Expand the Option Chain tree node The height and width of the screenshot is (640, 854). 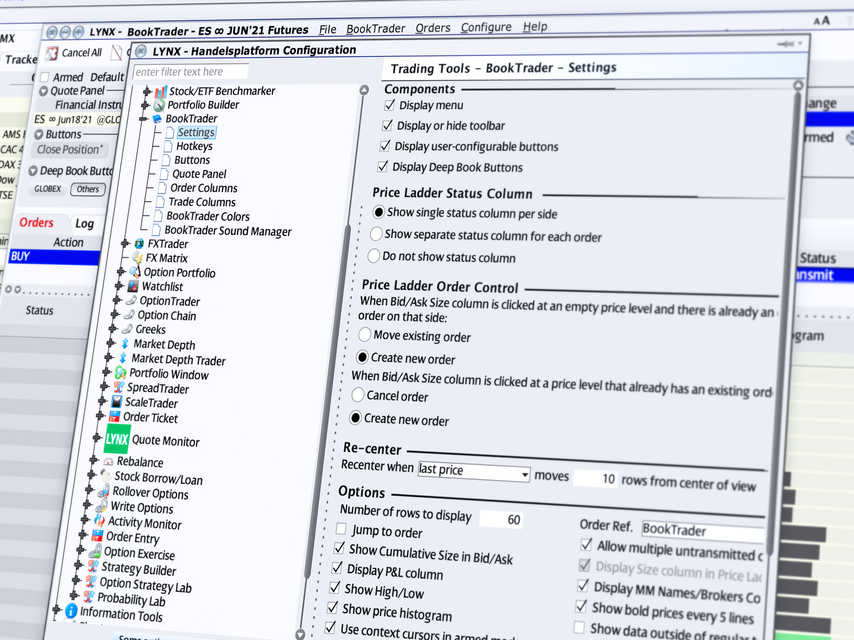click(x=114, y=314)
